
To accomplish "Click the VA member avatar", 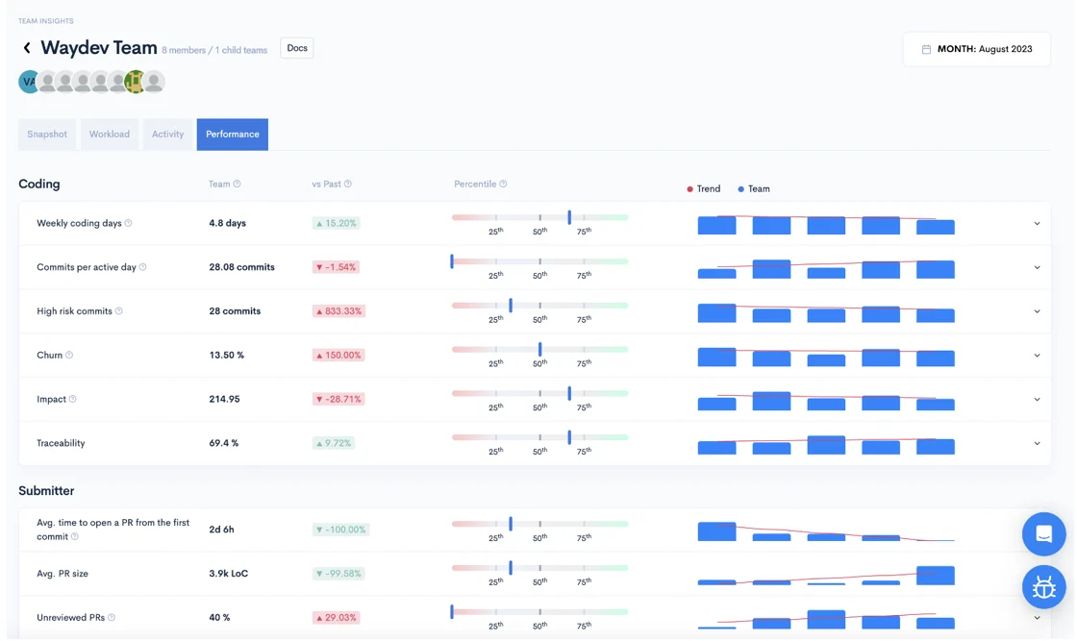I will click(x=28, y=82).
